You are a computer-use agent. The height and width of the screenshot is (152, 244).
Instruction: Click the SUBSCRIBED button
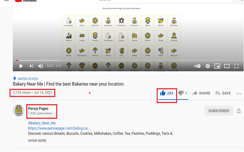[219, 111]
